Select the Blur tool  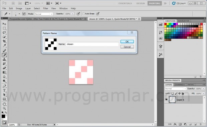click(4, 77)
